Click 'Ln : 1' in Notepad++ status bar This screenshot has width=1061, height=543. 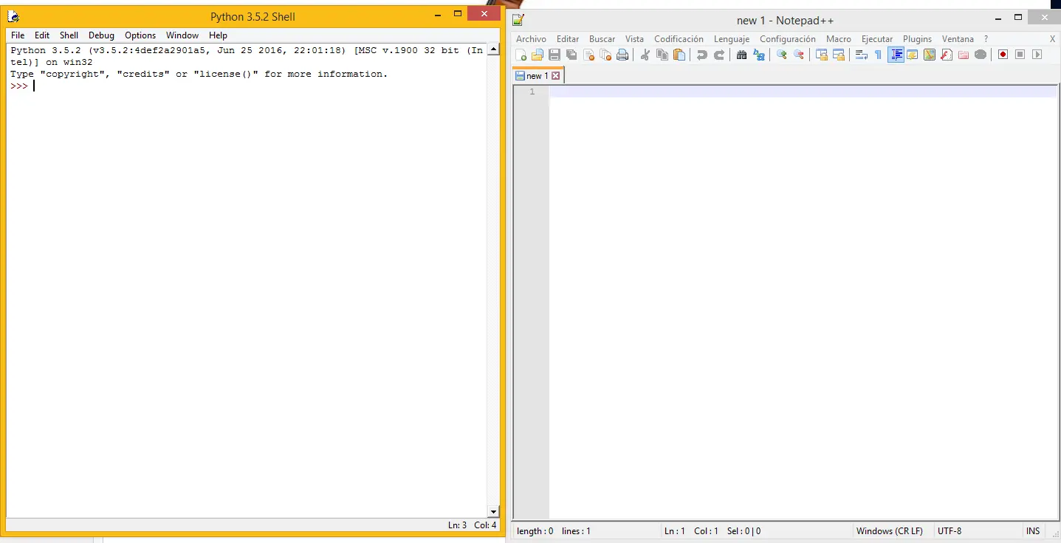pos(675,531)
